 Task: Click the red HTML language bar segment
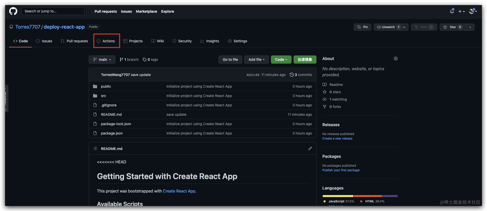point(368,196)
